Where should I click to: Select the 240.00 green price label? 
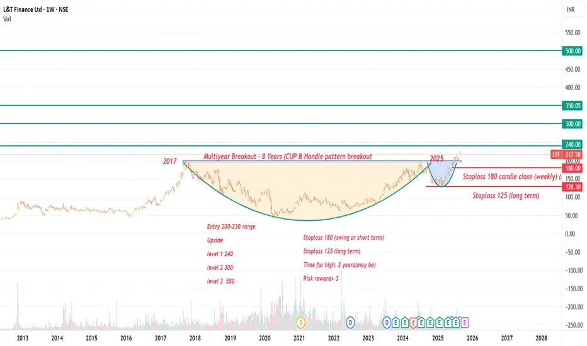pyautogui.click(x=572, y=145)
